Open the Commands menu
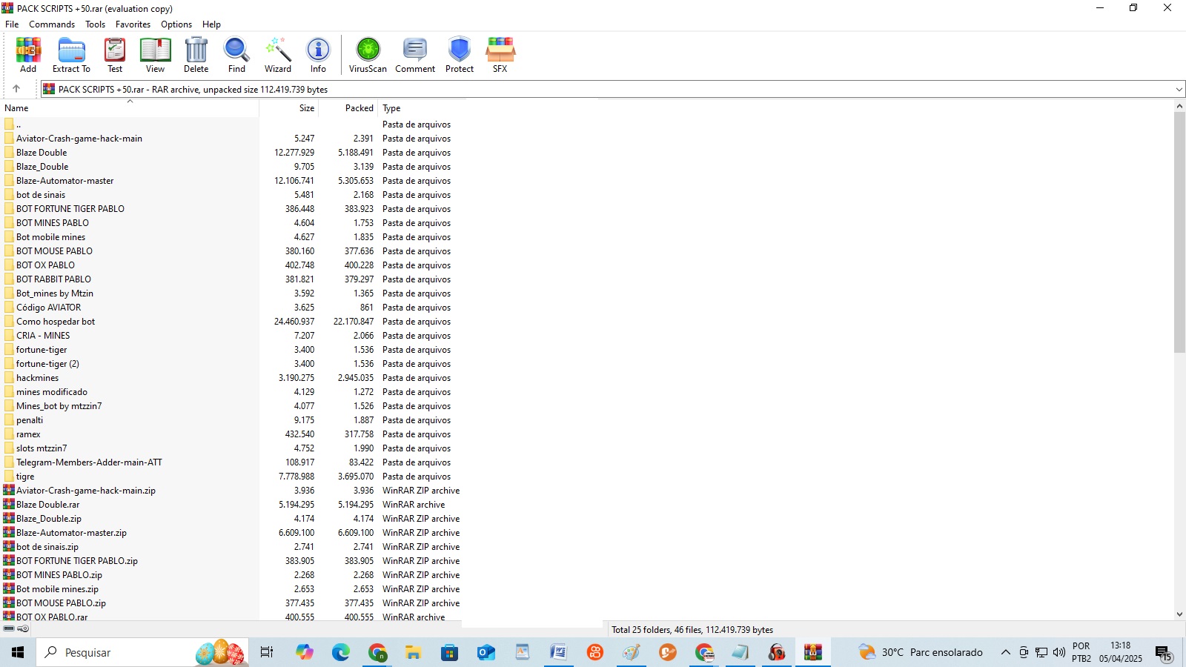Screen dimensions: 1186x667 (52, 24)
